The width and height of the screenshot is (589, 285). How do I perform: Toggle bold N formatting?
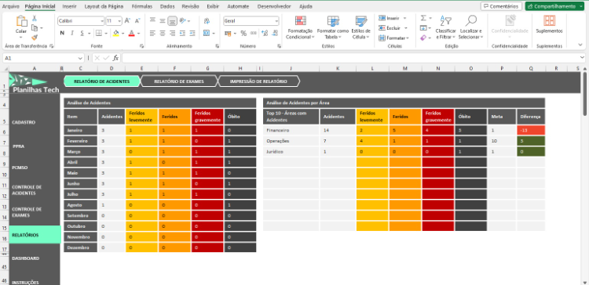[x=62, y=34]
